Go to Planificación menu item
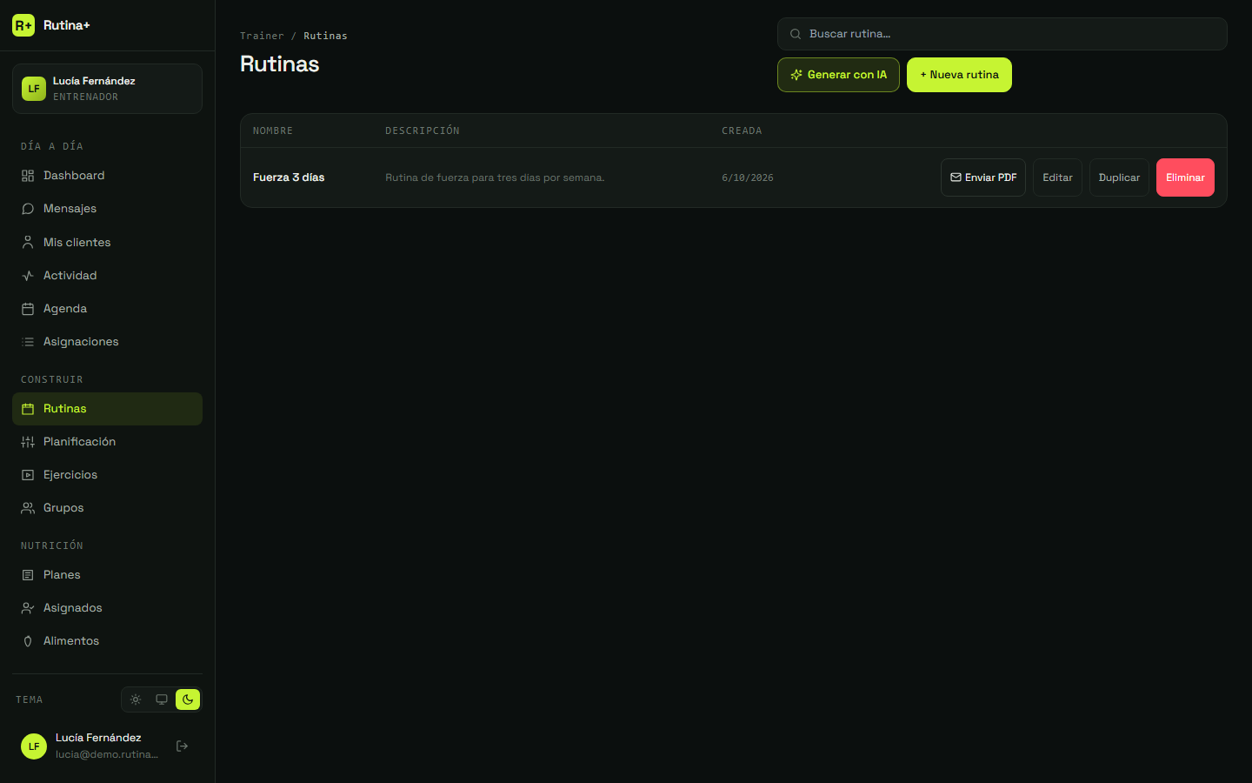This screenshot has width=1252, height=783. click(107, 442)
